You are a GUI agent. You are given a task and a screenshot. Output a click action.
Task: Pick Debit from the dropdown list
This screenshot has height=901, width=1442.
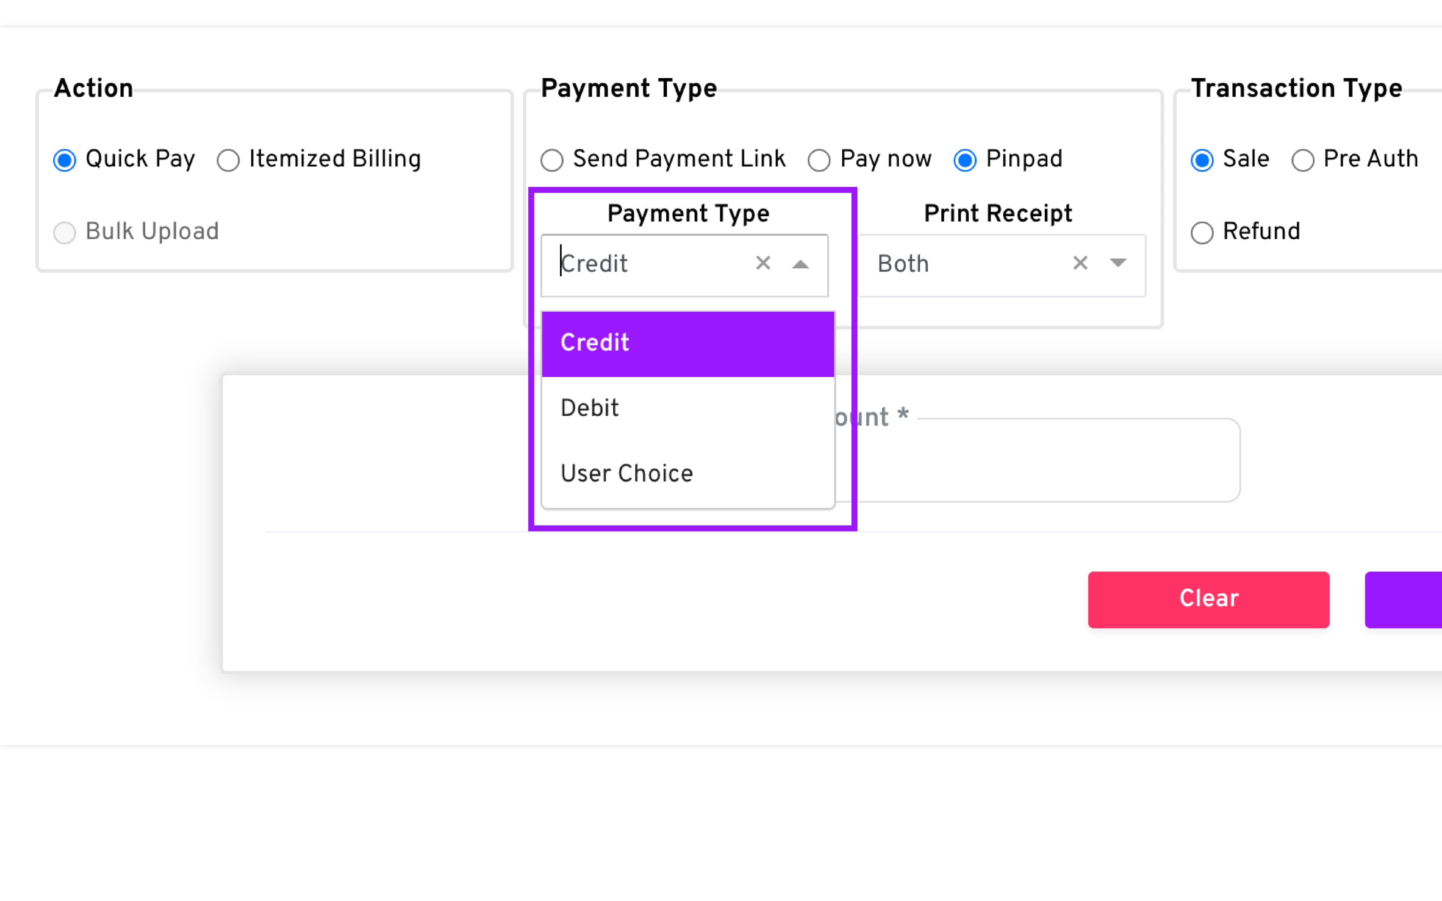pos(688,409)
